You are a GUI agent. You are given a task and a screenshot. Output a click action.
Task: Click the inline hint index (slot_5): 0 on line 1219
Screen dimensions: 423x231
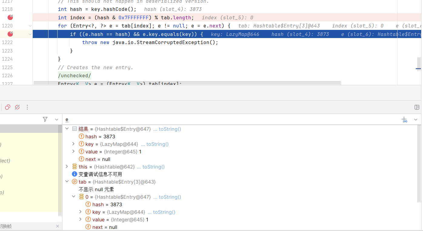[228, 18]
